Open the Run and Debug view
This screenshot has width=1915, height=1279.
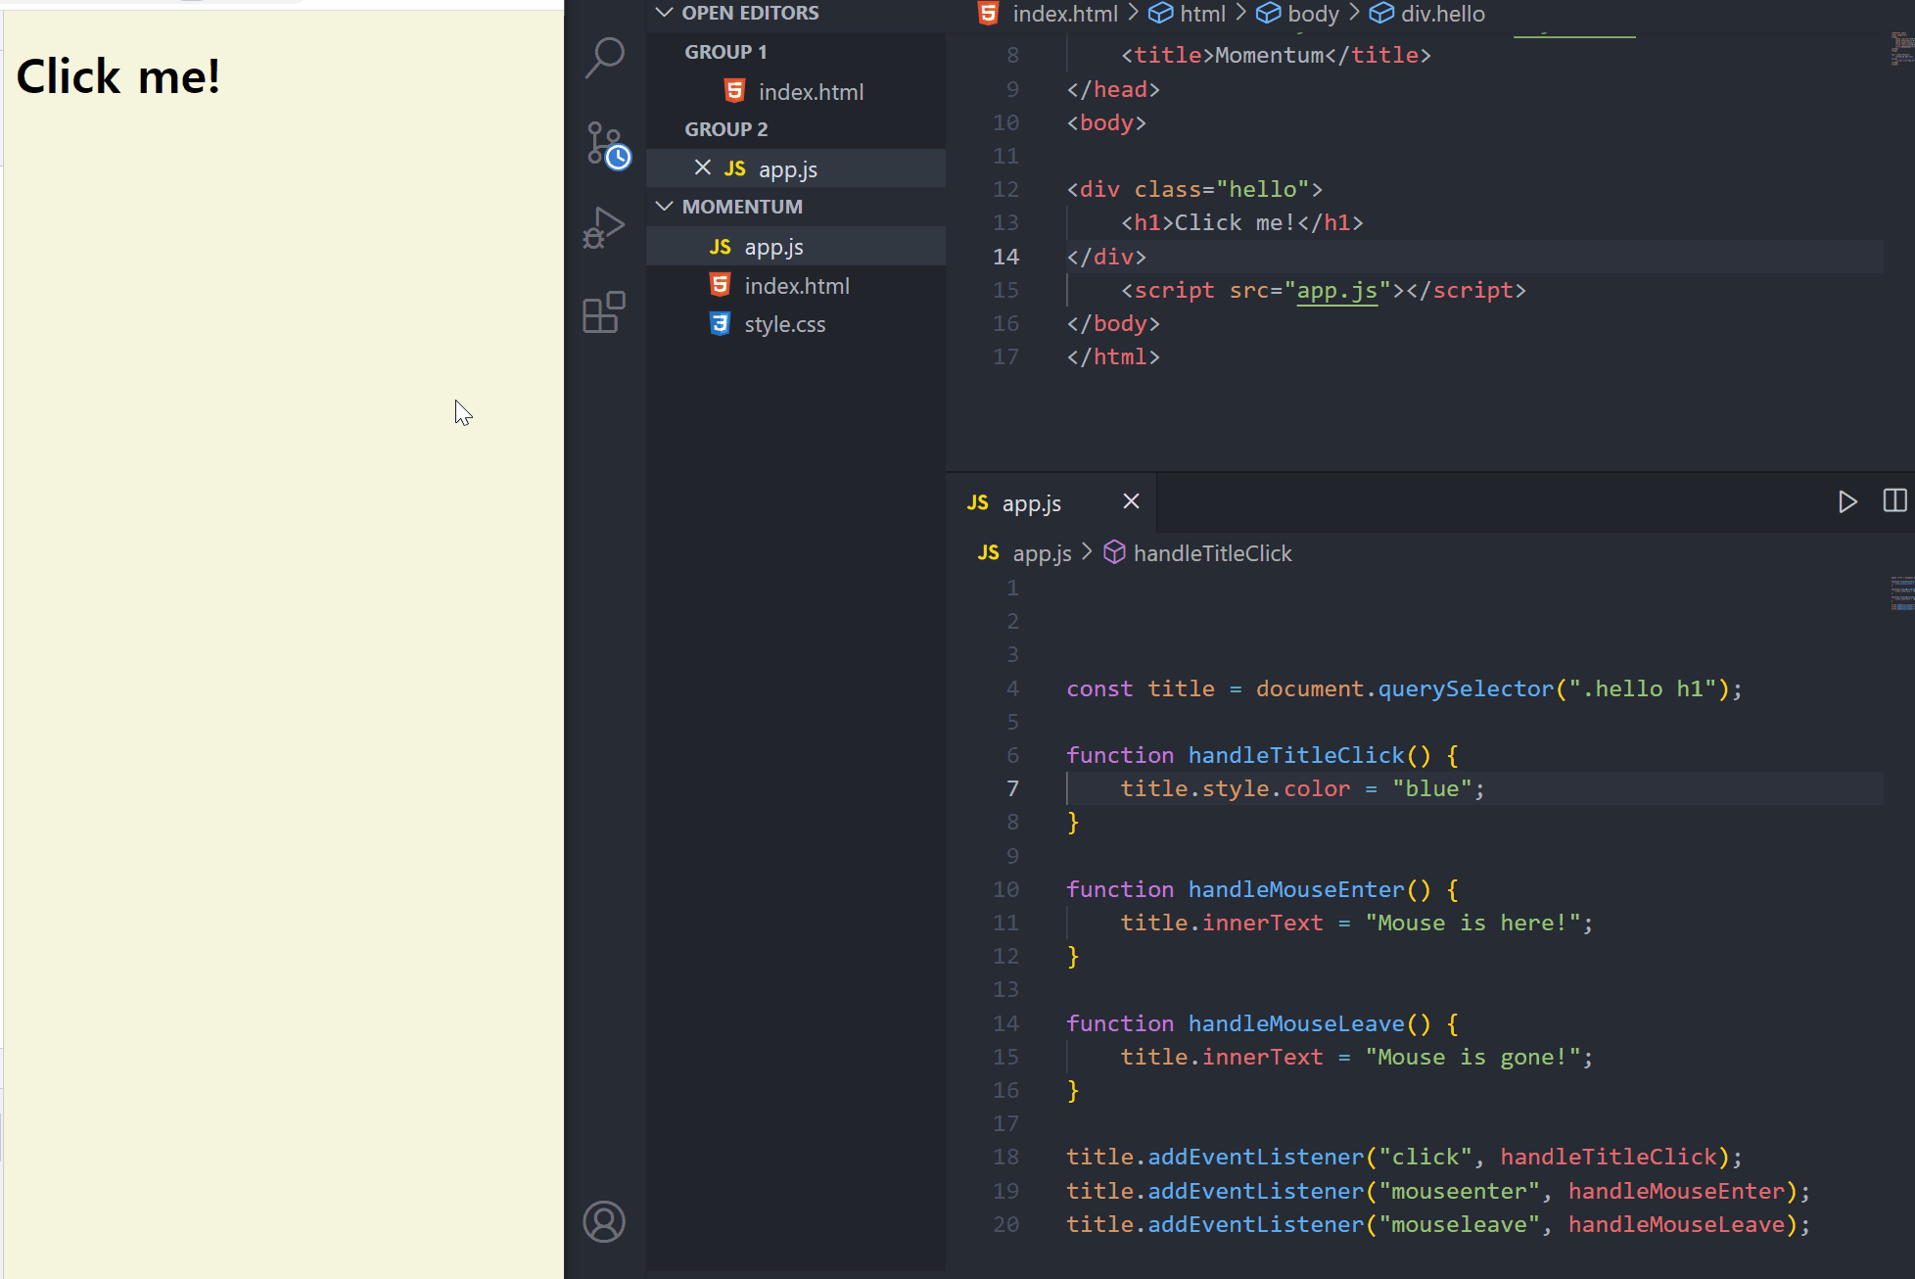click(x=604, y=228)
